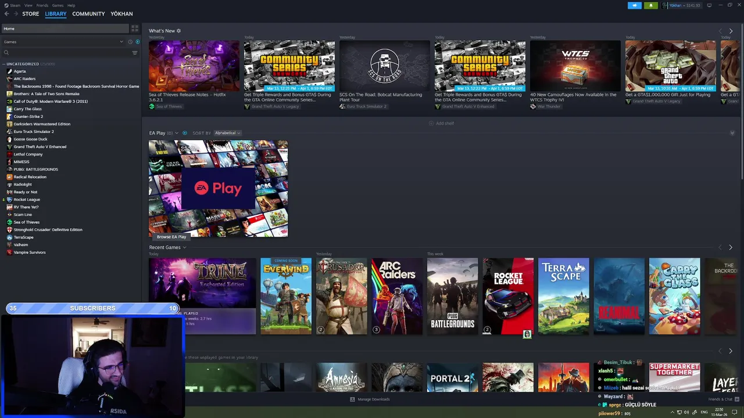Open Everwind game cover

286,296
